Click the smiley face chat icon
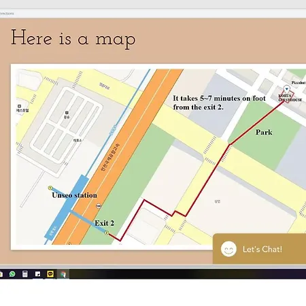Image resolution: width=306 pixels, height=306 pixels. (228, 249)
